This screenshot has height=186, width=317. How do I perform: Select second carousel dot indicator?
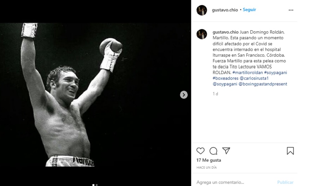click(97, 185)
